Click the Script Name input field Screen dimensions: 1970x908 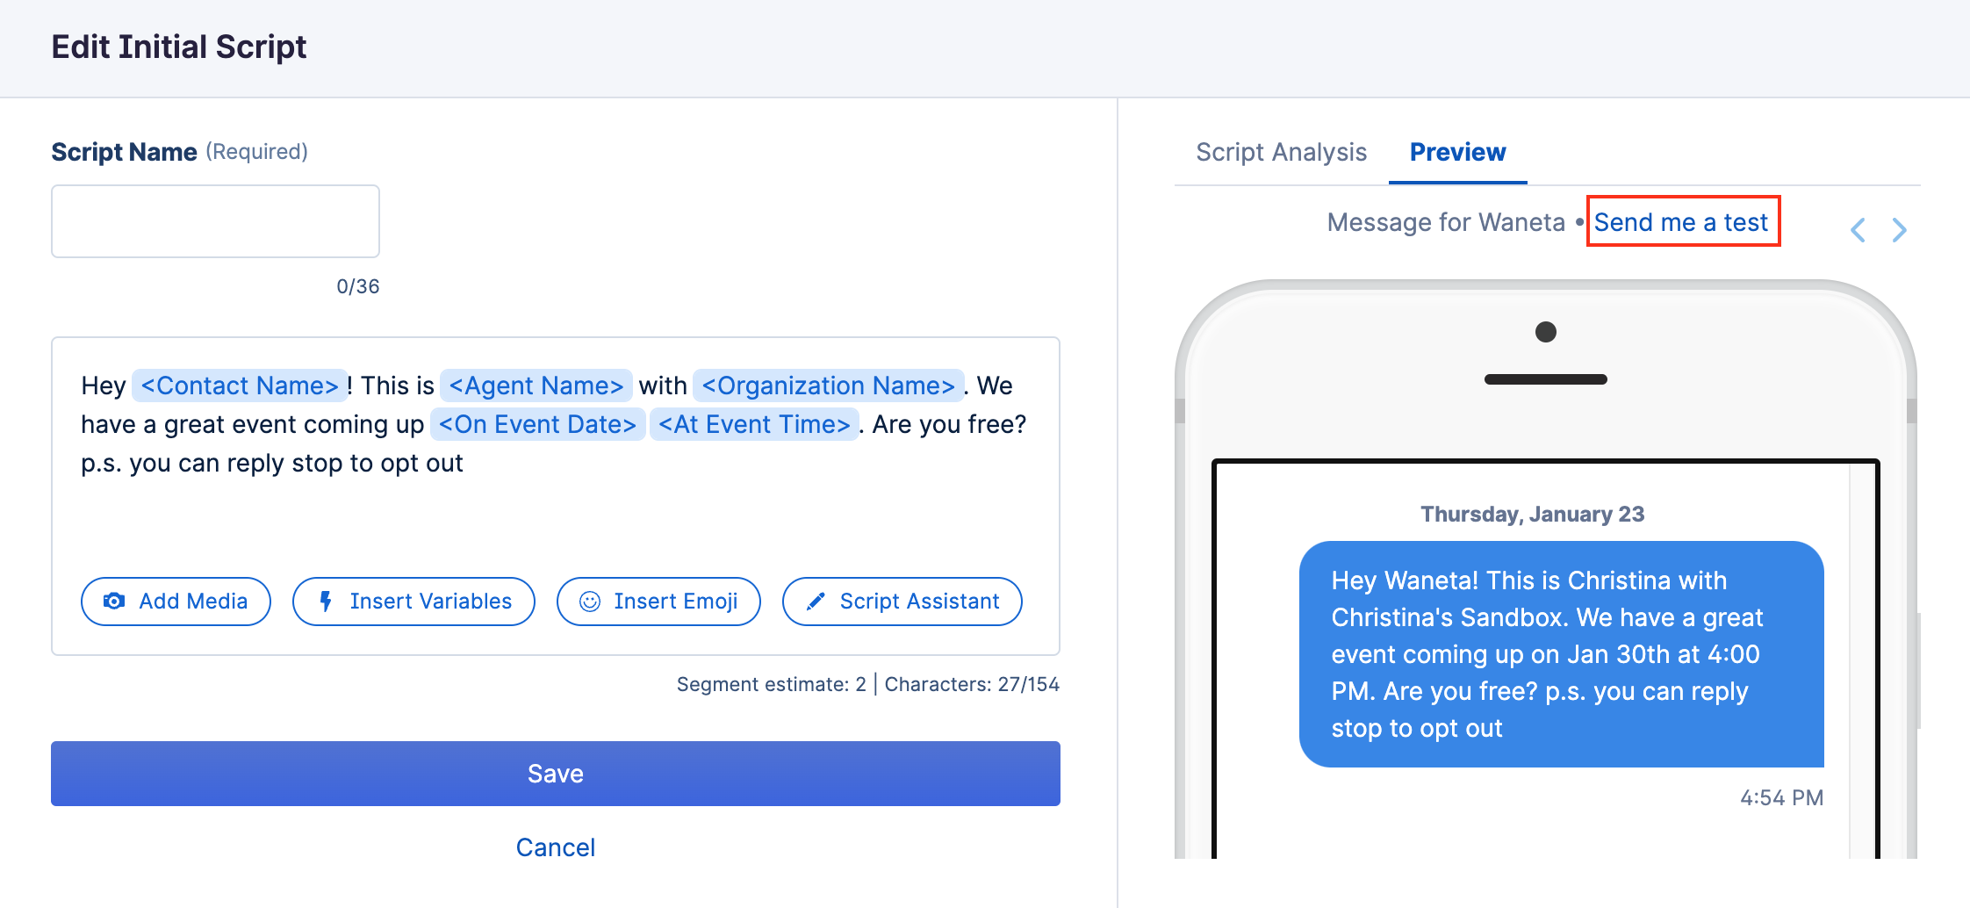coord(215,221)
